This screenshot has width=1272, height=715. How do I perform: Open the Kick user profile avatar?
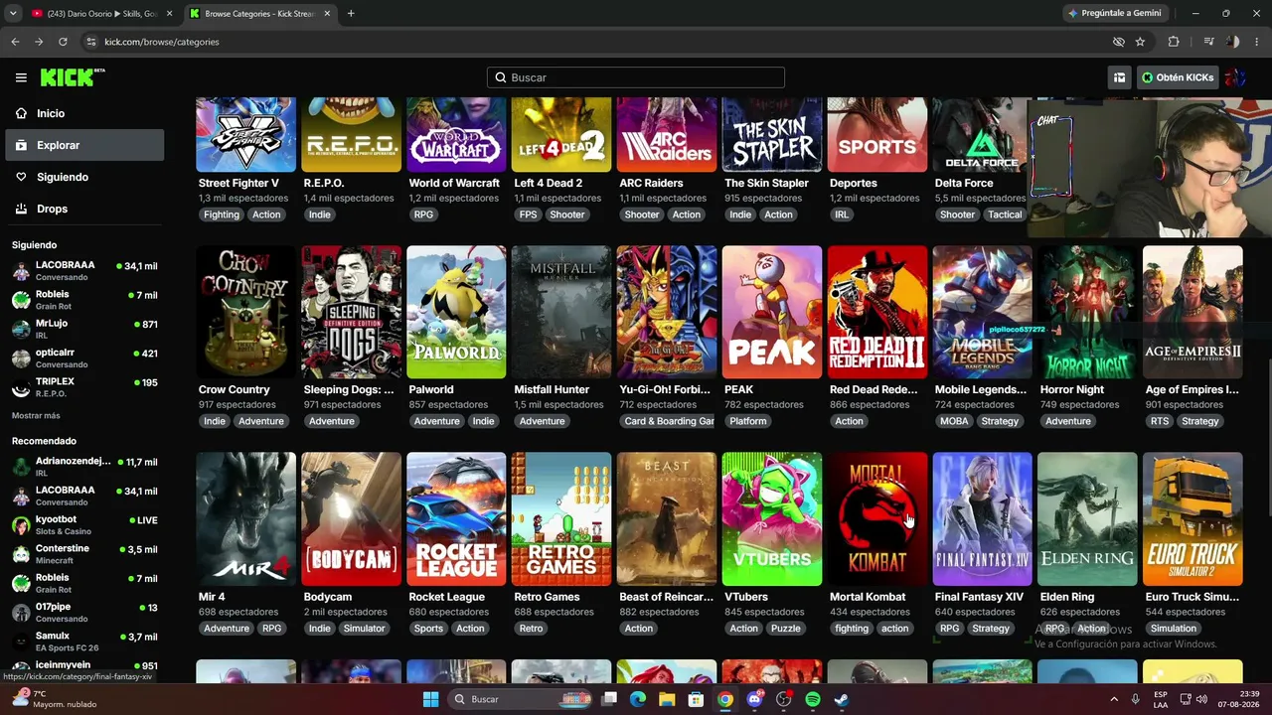coord(1235,77)
